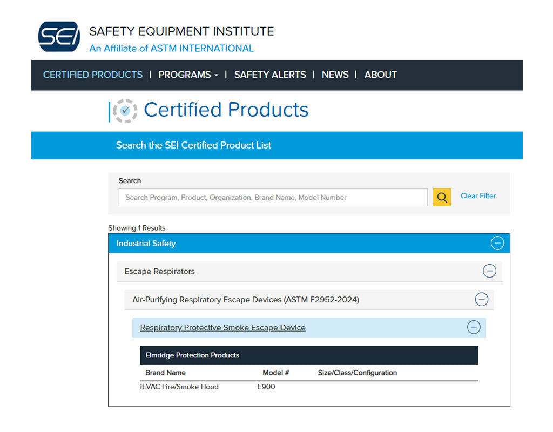Open the Programs dropdown menu
The height and width of the screenshot is (432, 553).
188,75
